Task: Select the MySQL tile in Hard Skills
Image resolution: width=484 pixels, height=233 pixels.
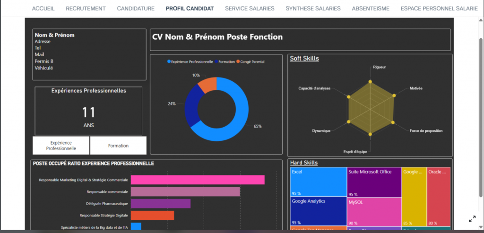Action: click(x=374, y=211)
